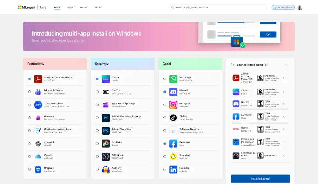The height and width of the screenshot is (184, 318).
Task: Open the user profile avatar
Action: 300,7
